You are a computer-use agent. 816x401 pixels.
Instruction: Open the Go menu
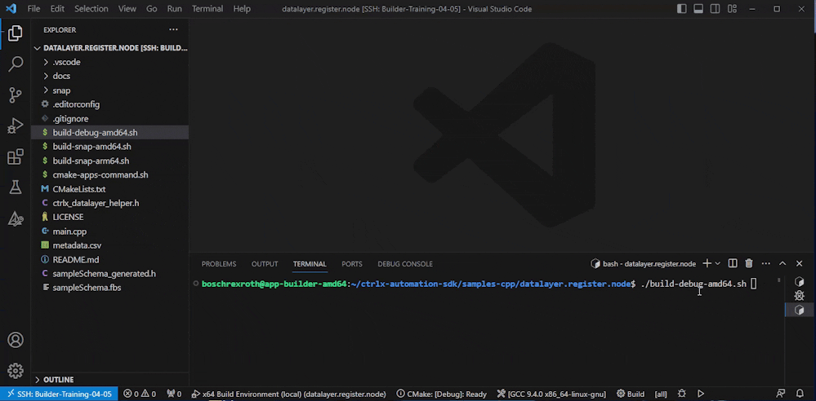151,9
